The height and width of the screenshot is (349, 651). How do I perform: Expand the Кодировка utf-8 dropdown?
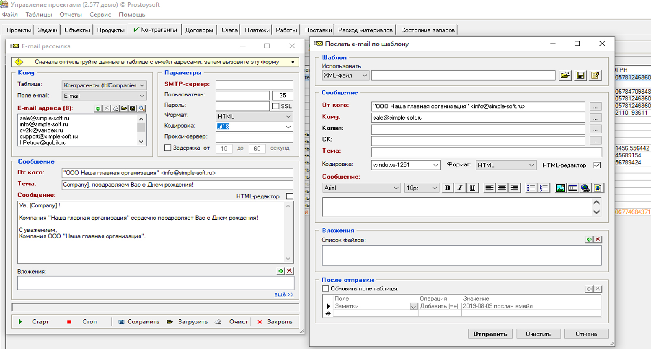tap(288, 127)
